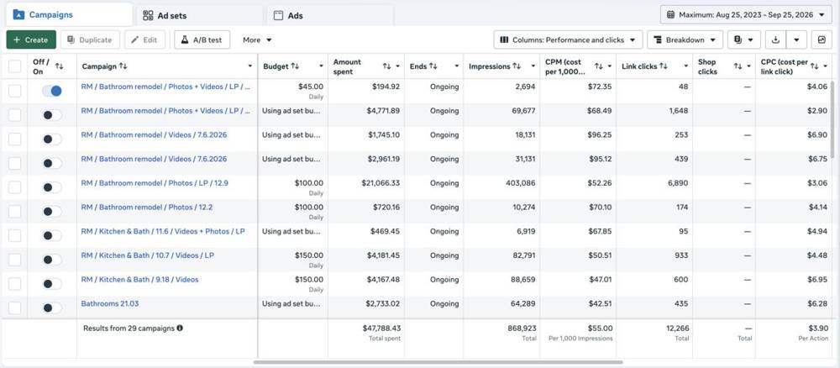Switch to the Ads tab
This screenshot has height=368, width=840.
click(330, 15)
